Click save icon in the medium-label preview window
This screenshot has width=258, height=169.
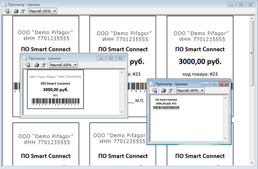point(28,65)
